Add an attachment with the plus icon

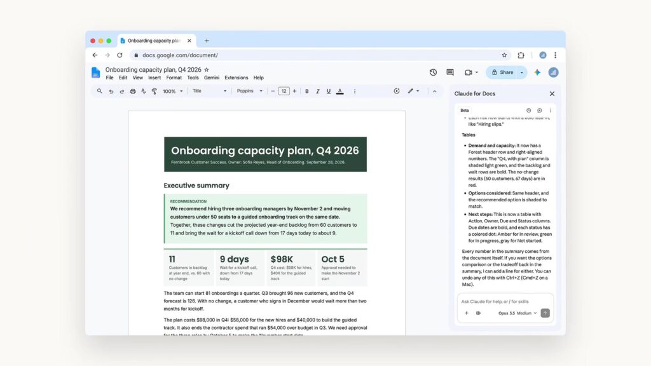coord(466,313)
